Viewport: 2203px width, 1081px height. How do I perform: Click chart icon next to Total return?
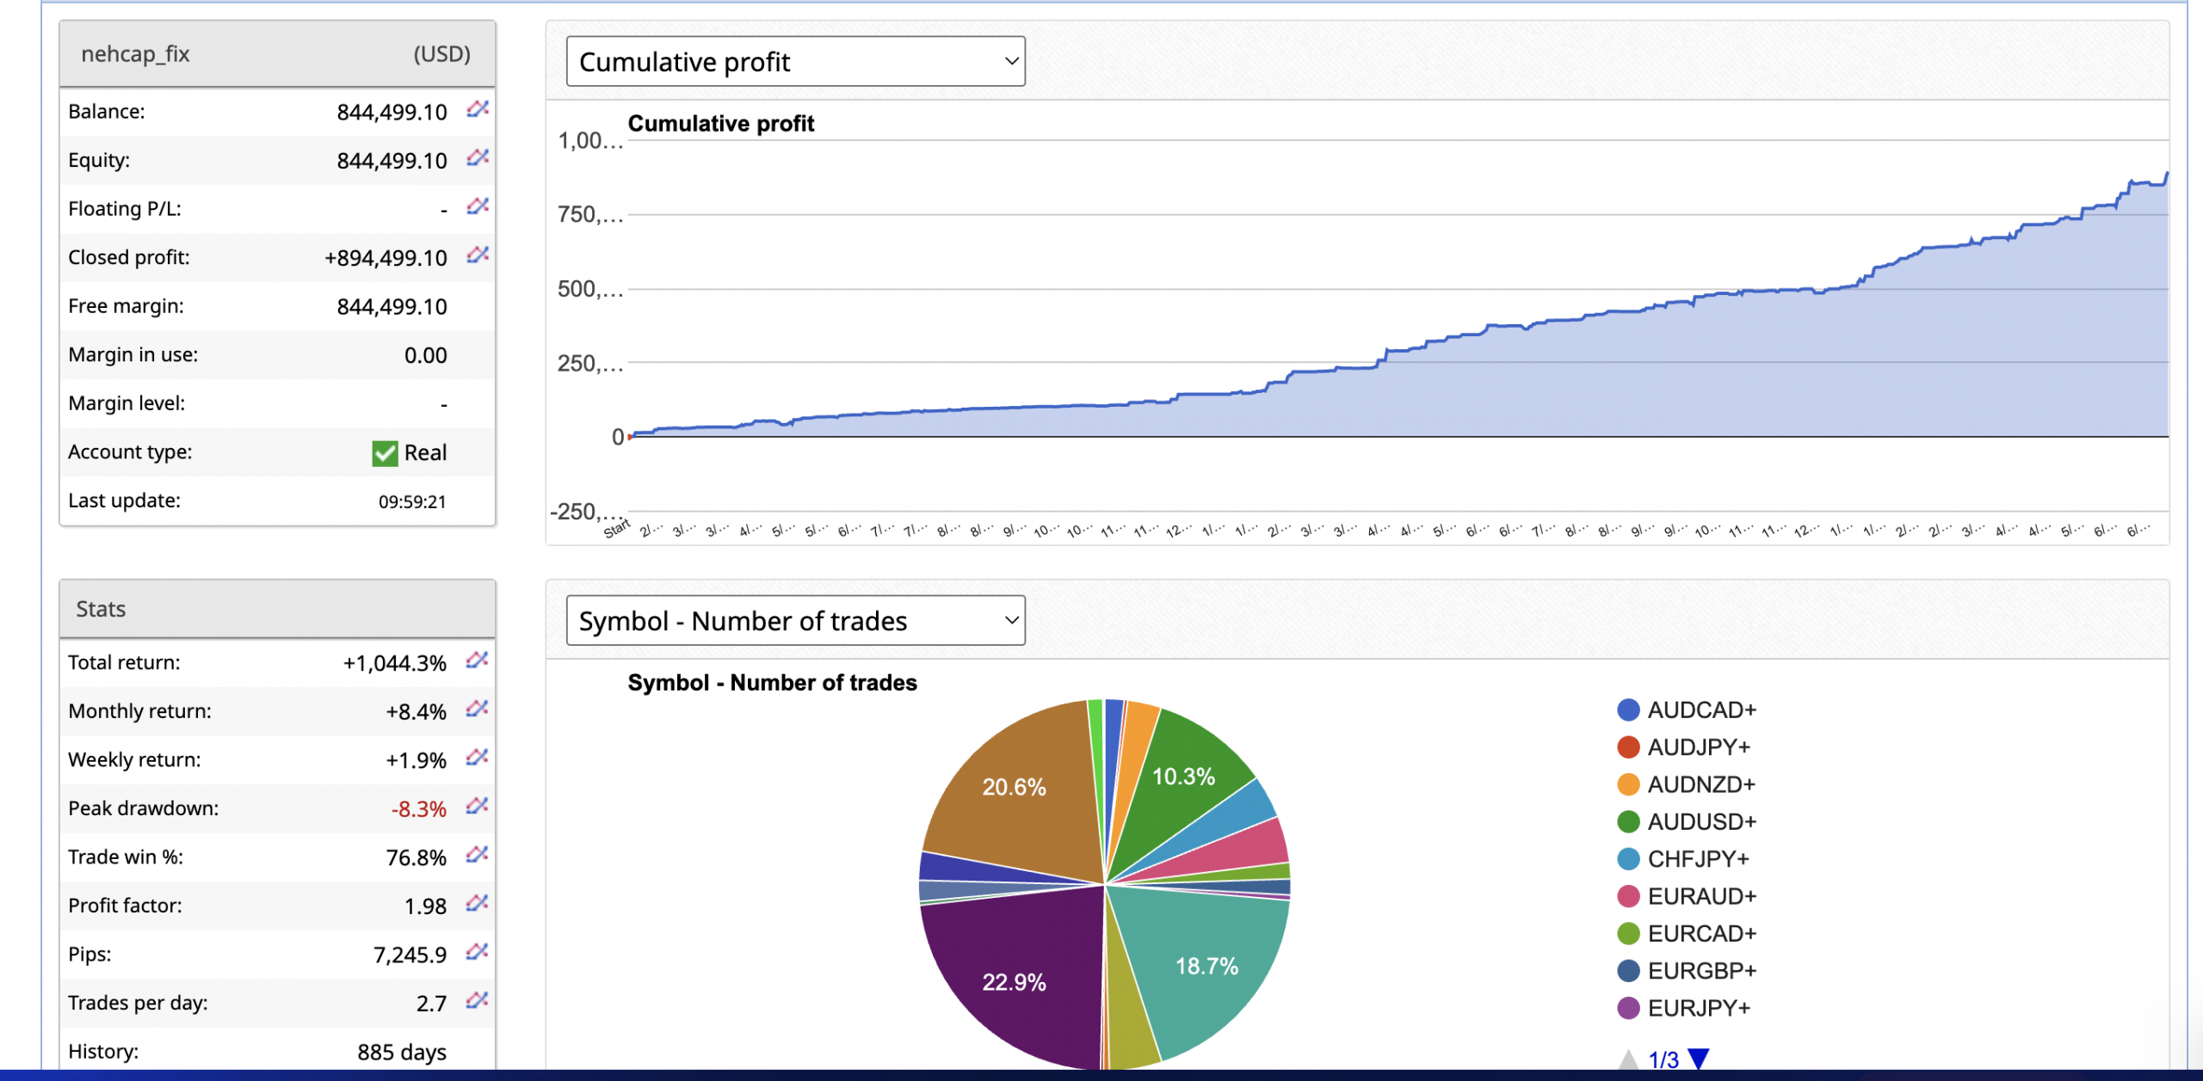coord(477,660)
